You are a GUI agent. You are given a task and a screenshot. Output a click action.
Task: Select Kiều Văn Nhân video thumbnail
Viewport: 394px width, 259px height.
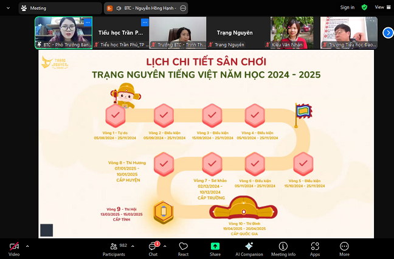[292, 33]
